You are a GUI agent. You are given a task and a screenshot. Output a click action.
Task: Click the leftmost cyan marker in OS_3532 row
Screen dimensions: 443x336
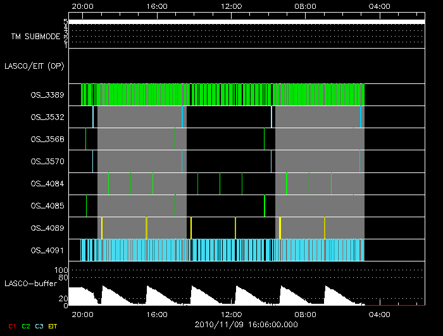[x=93, y=117]
